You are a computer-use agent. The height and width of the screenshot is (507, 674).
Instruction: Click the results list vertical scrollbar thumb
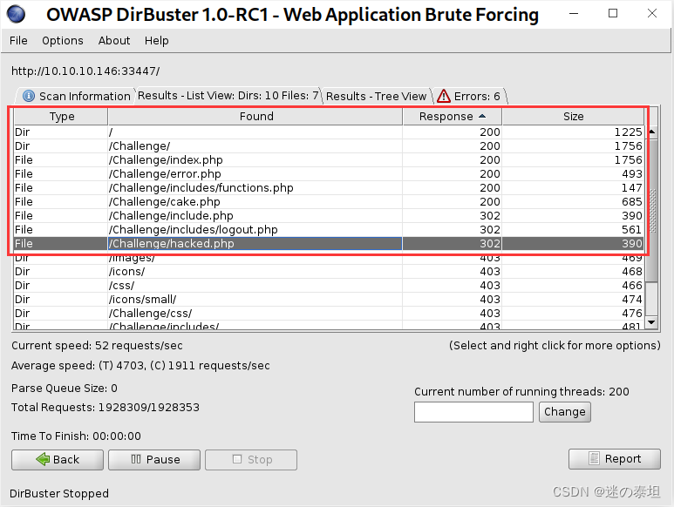pyautogui.click(x=651, y=209)
